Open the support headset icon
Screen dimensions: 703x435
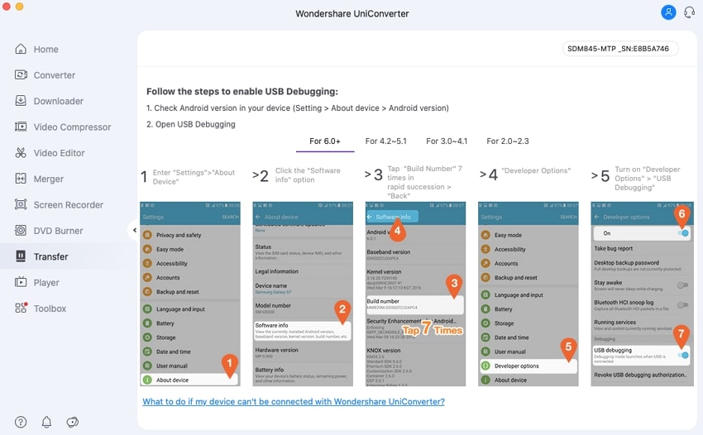pyautogui.click(x=689, y=12)
